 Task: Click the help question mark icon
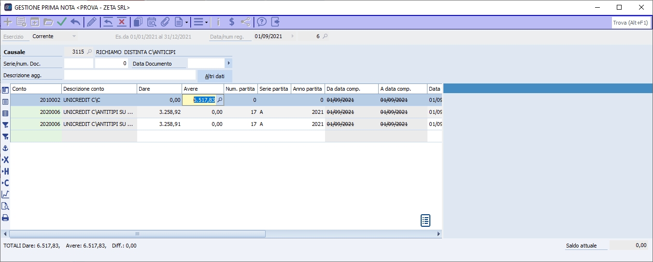click(x=262, y=22)
